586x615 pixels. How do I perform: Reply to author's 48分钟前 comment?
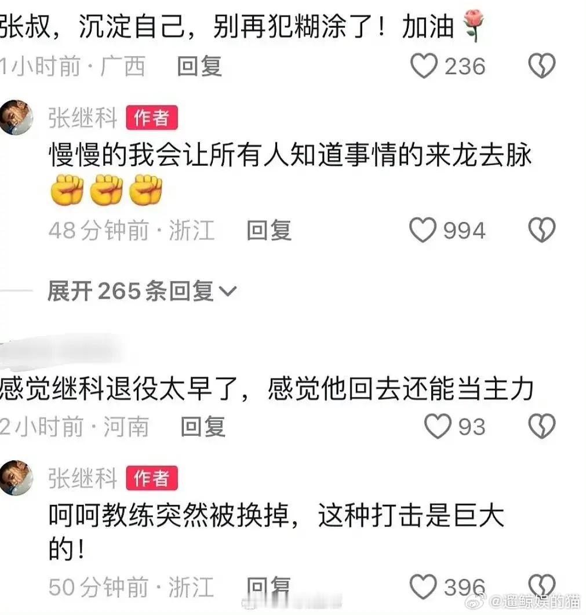pyautogui.click(x=269, y=230)
